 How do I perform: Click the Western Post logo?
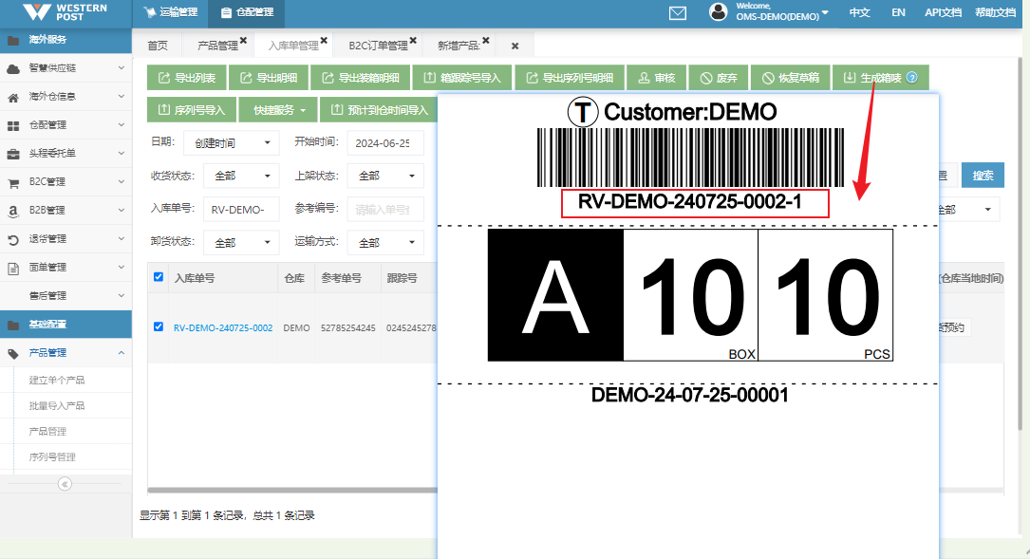click(65, 11)
